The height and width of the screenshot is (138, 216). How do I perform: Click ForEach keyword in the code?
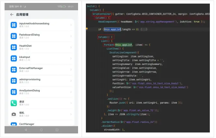(x=109, y=45)
